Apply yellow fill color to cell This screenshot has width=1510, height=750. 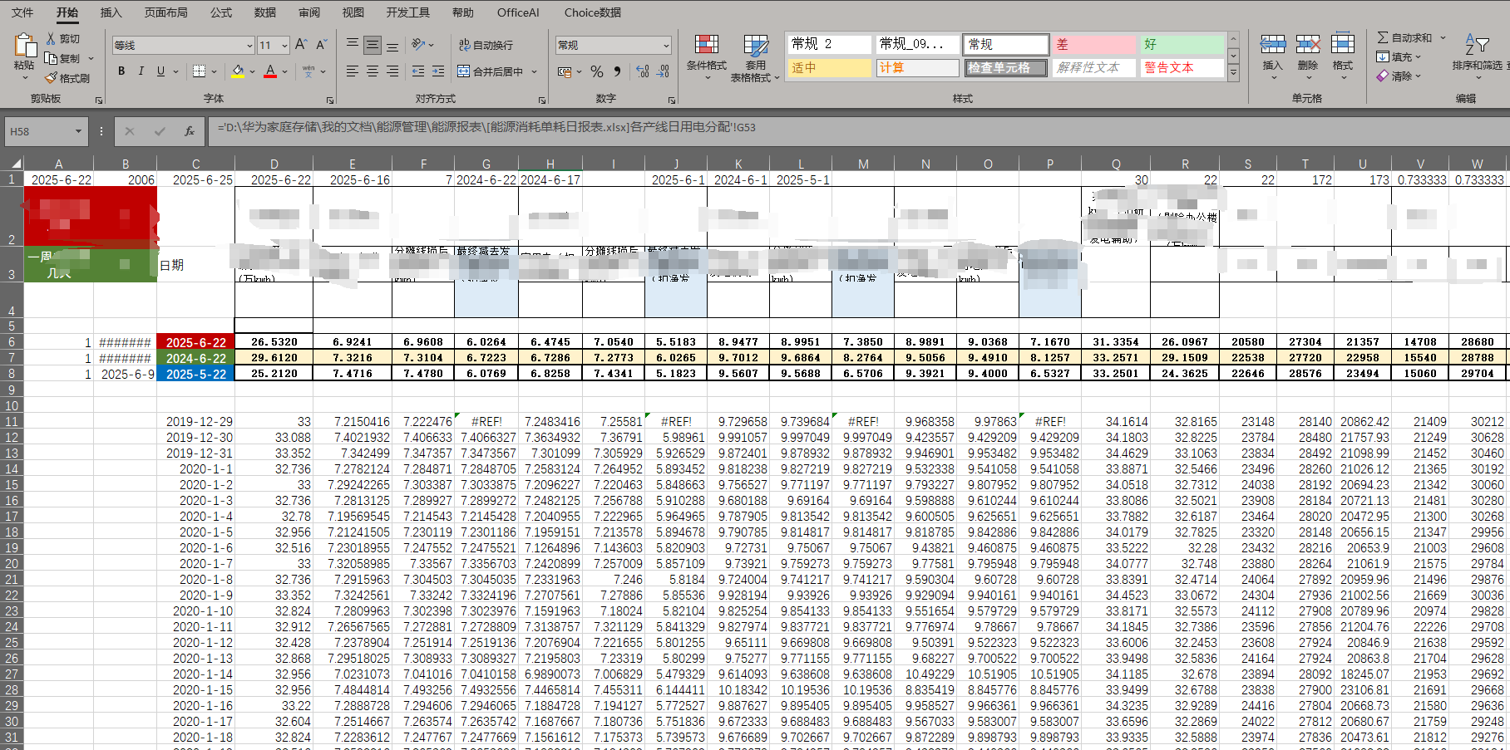tap(238, 71)
